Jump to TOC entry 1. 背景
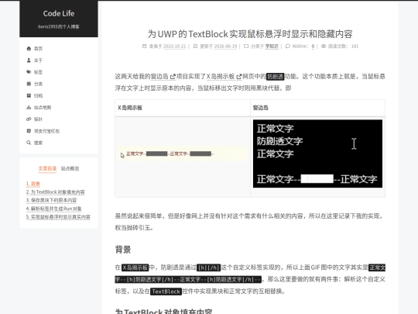The width and height of the screenshot is (418, 314). click(33, 184)
